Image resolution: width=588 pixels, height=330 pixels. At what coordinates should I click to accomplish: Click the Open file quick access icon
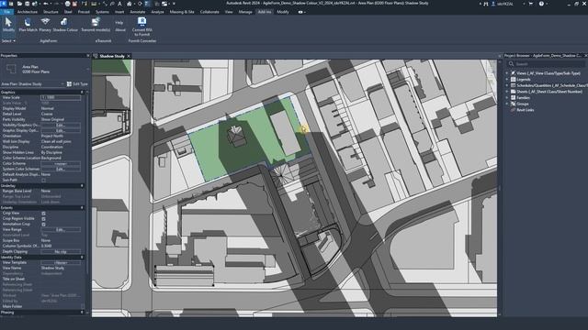tap(19, 4)
